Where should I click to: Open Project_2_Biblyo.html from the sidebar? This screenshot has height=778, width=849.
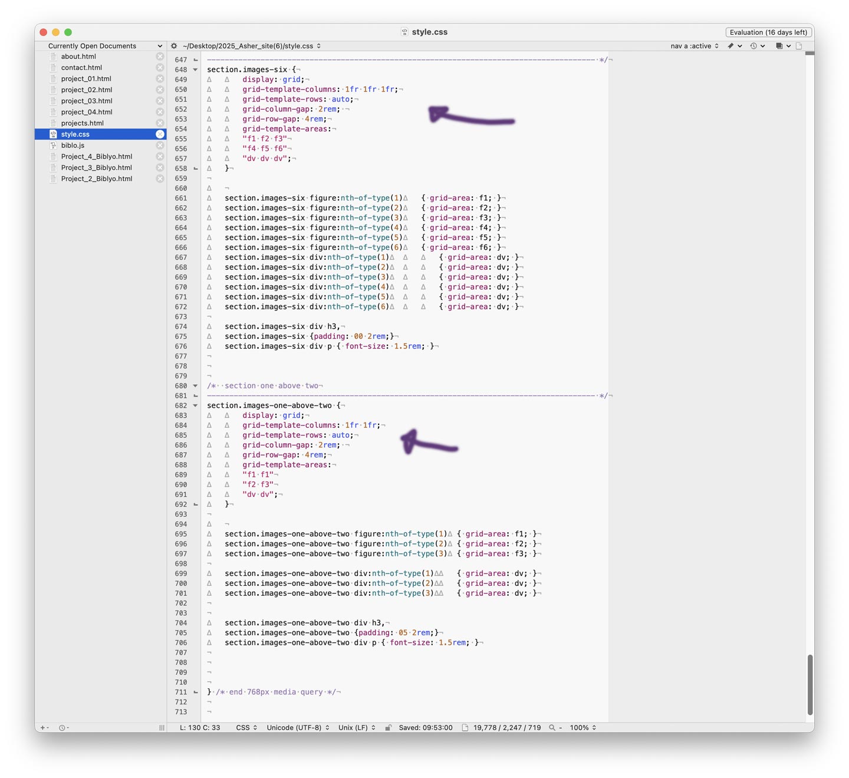tap(97, 179)
